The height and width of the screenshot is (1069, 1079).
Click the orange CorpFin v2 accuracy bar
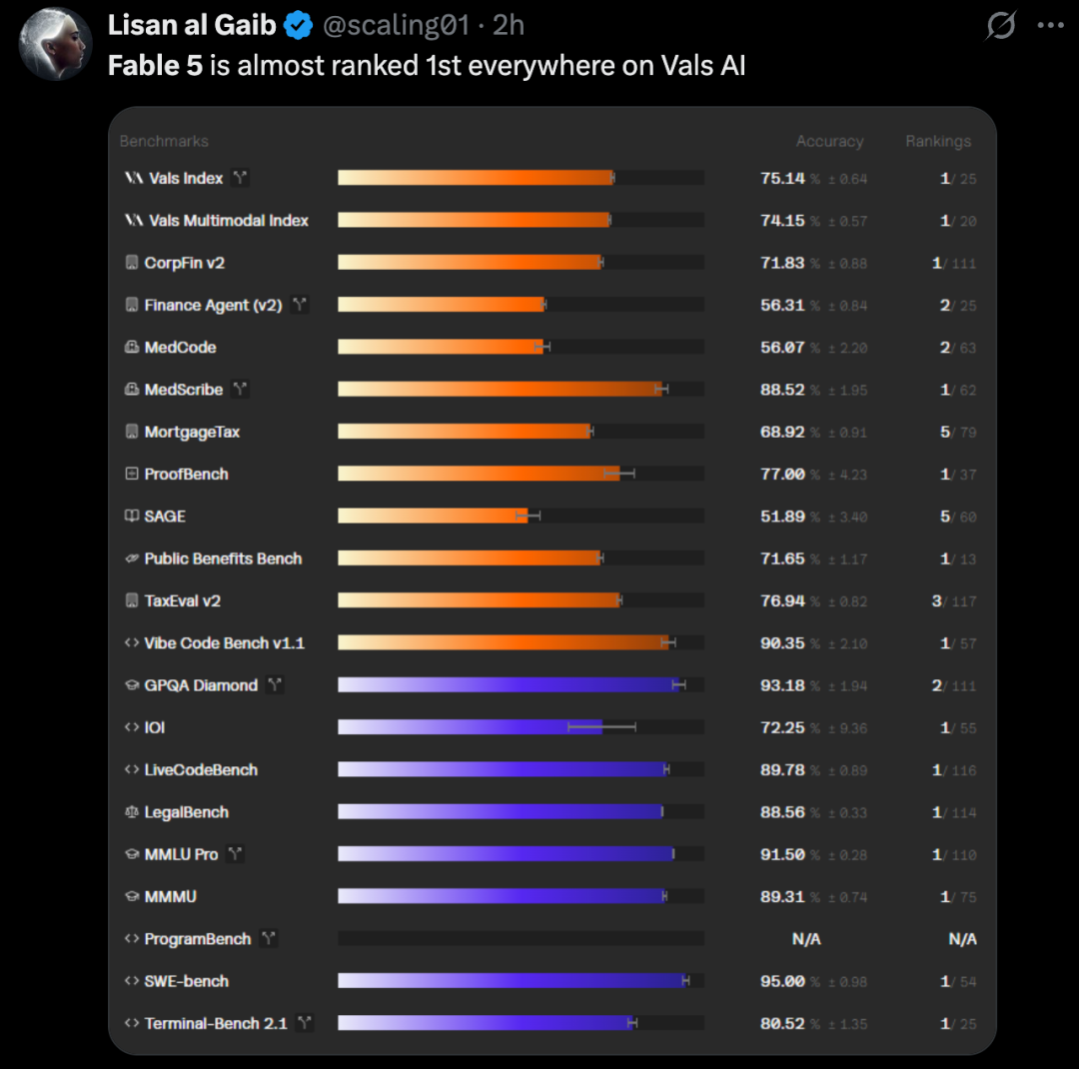(x=471, y=263)
